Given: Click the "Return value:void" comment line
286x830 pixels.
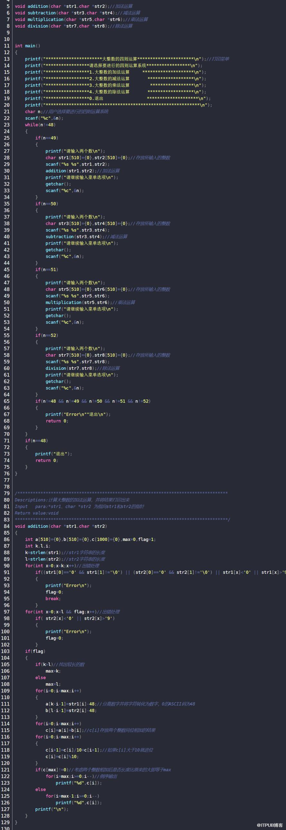Looking at the screenshot, I should (x=37, y=513).
